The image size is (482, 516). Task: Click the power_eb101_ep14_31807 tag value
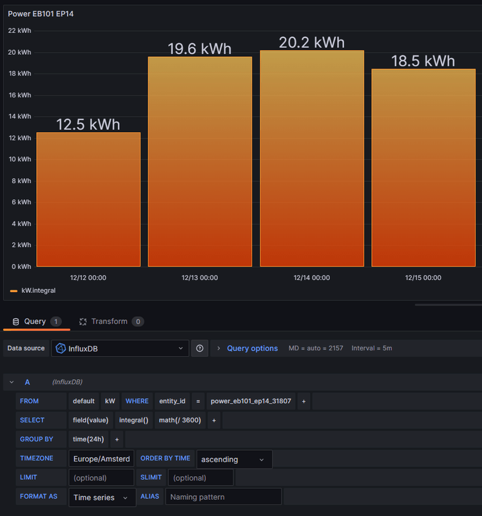(x=251, y=401)
